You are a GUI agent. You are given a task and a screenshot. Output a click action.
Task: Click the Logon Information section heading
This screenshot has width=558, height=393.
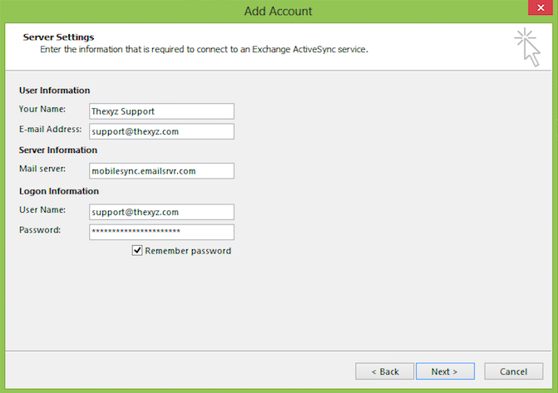(59, 191)
